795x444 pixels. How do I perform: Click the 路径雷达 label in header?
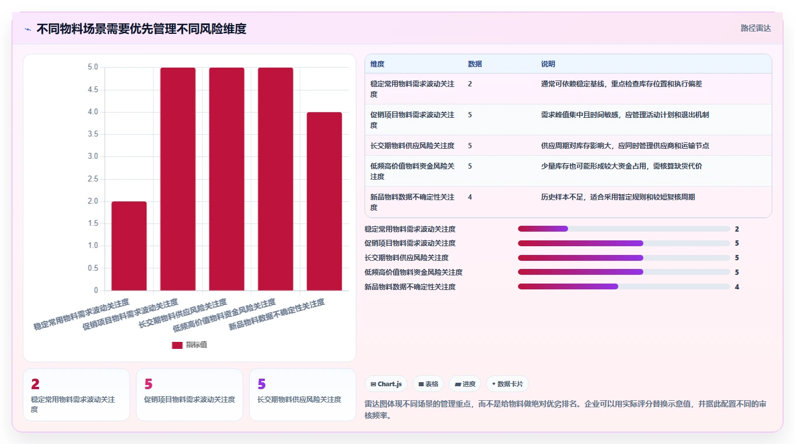[756, 28]
